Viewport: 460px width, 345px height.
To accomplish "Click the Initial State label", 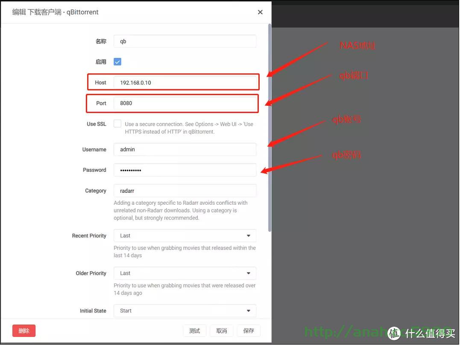I will (x=93, y=311).
